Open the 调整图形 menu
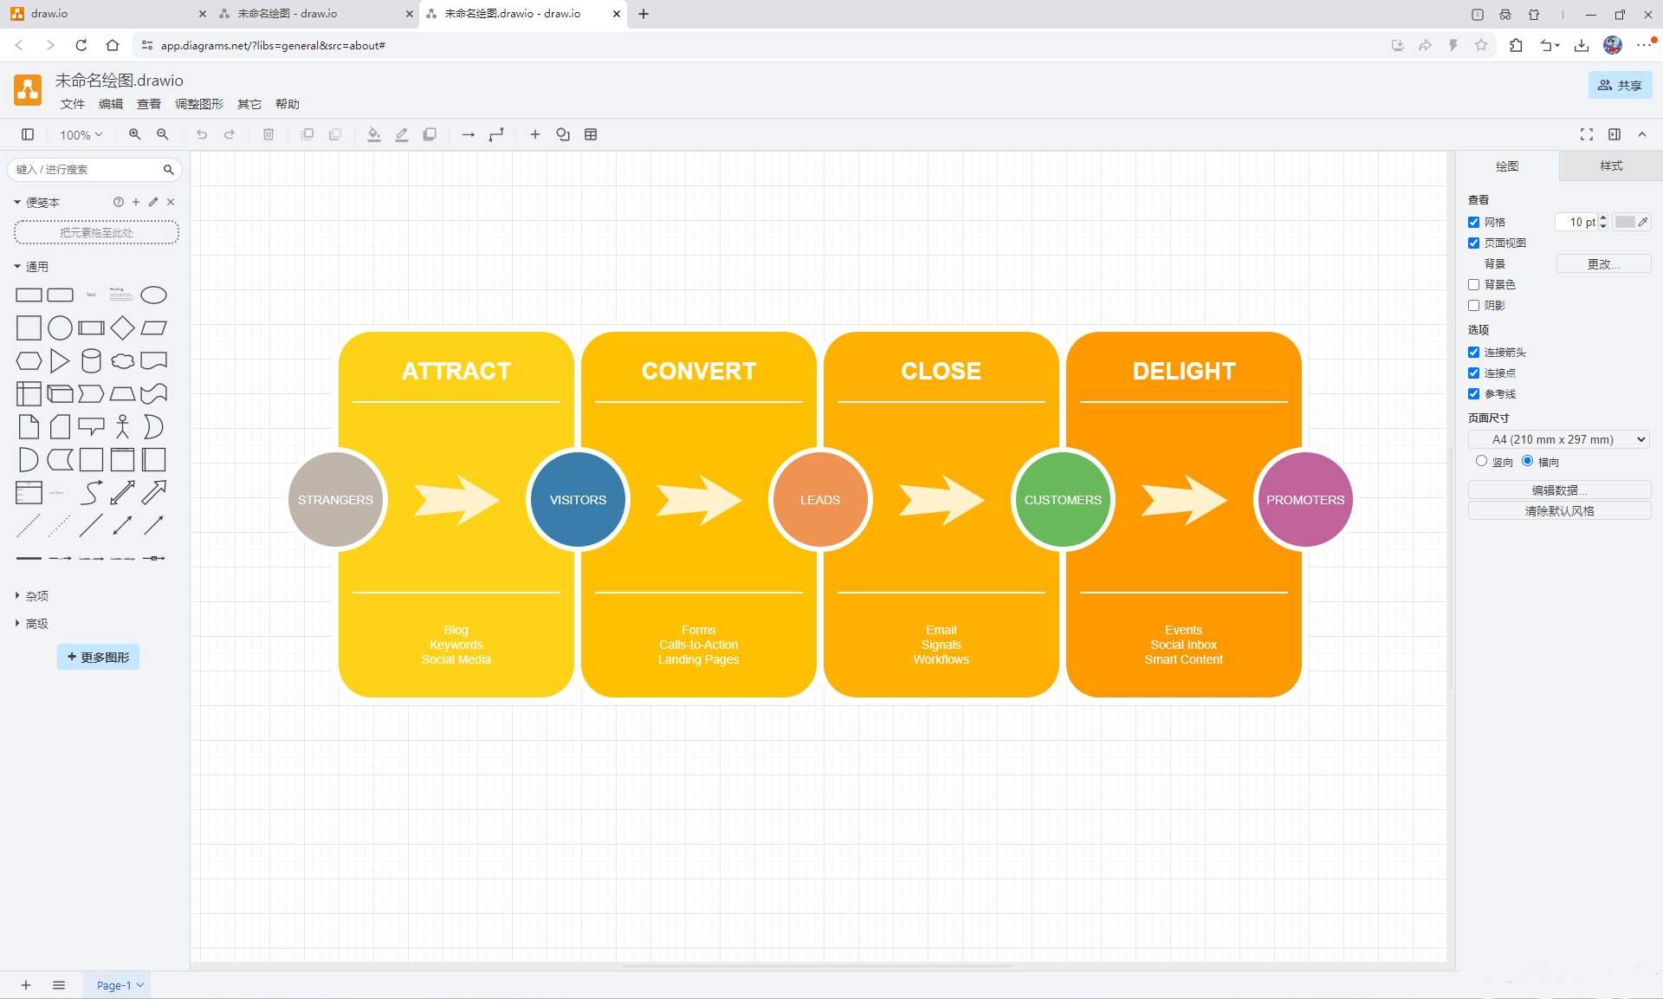The width and height of the screenshot is (1663, 999). click(198, 104)
